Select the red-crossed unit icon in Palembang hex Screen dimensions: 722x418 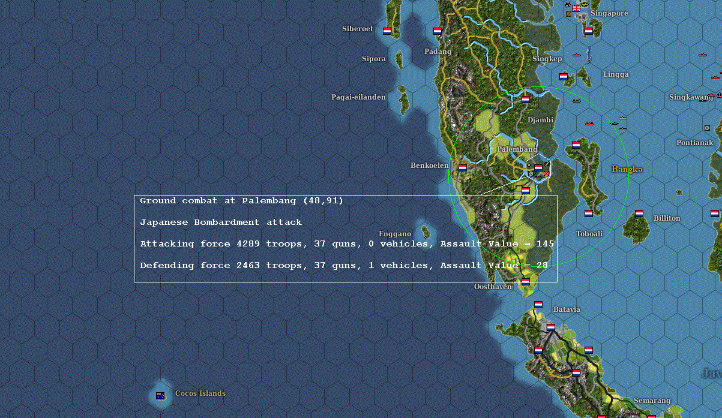click(546, 174)
